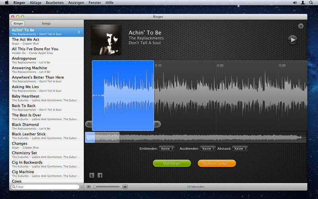318x199 pixels.
Task: Click the Songs header label
Action: click(46, 23)
